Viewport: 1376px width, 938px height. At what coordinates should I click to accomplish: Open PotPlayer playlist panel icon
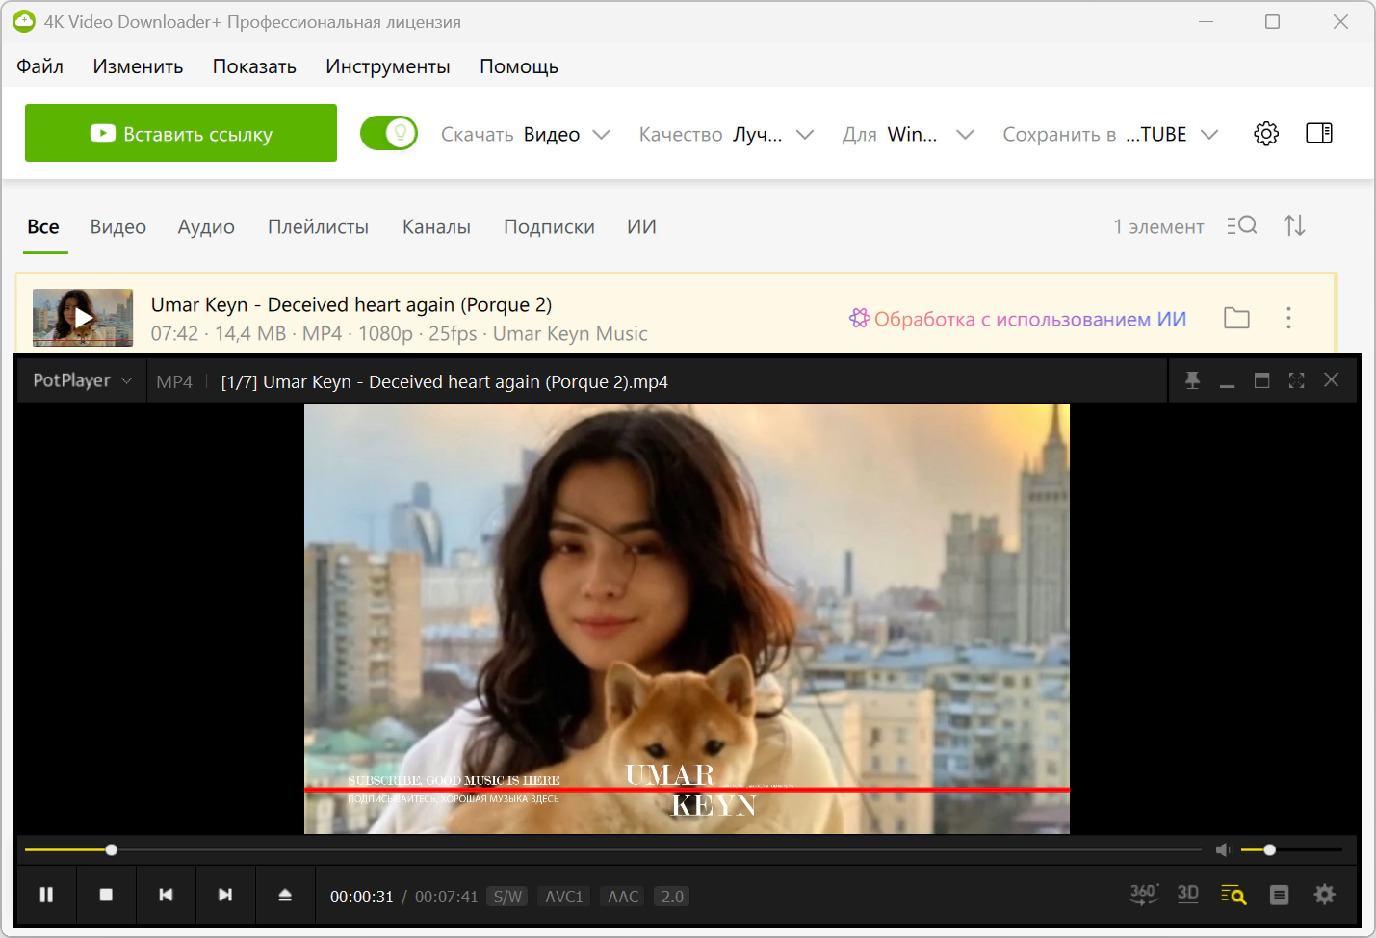click(x=1279, y=895)
